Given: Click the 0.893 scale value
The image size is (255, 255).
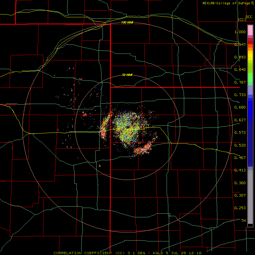Looking at the screenshot, I should 240,57.
